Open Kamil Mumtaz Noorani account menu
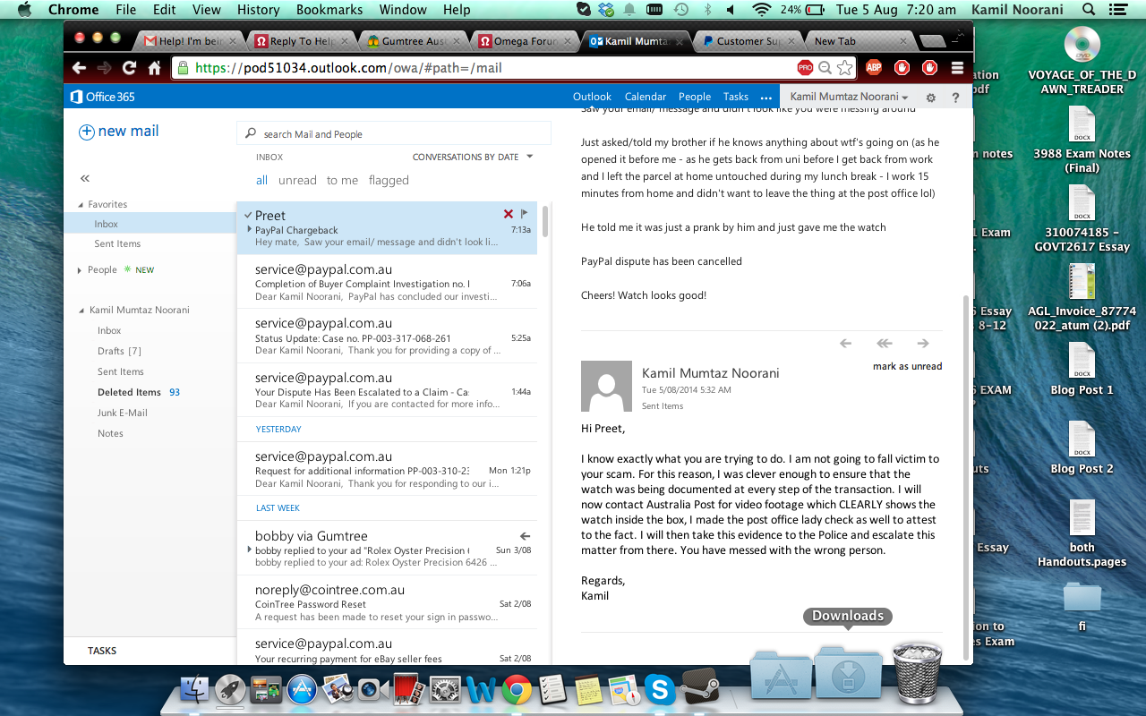Image resolution: width=1146 pixels, height=716 pixels. click(849, 97)
